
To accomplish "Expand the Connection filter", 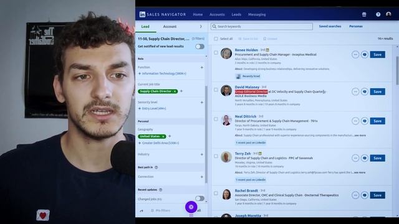I will pos(201,177).
